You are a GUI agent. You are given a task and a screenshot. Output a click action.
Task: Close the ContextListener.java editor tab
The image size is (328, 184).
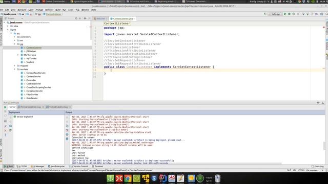coord(135,19)
